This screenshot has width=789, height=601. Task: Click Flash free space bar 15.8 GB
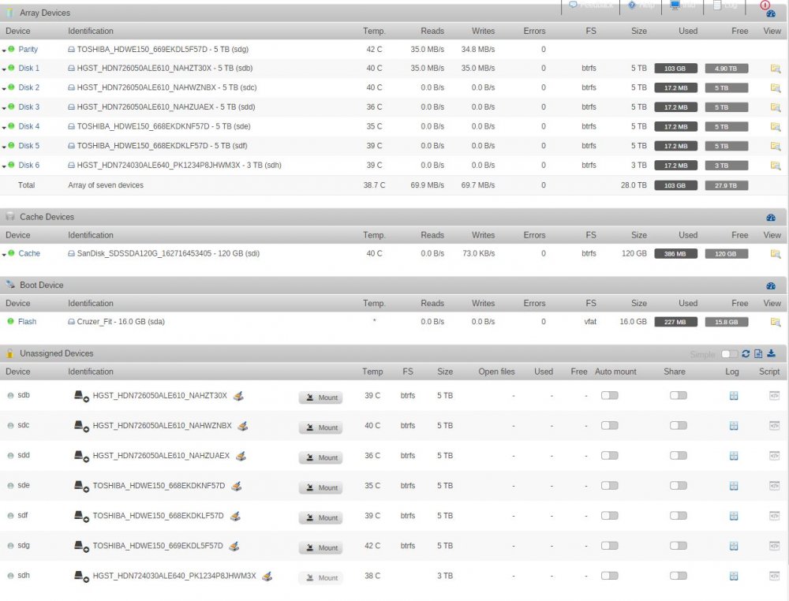(x=726, y=322)
